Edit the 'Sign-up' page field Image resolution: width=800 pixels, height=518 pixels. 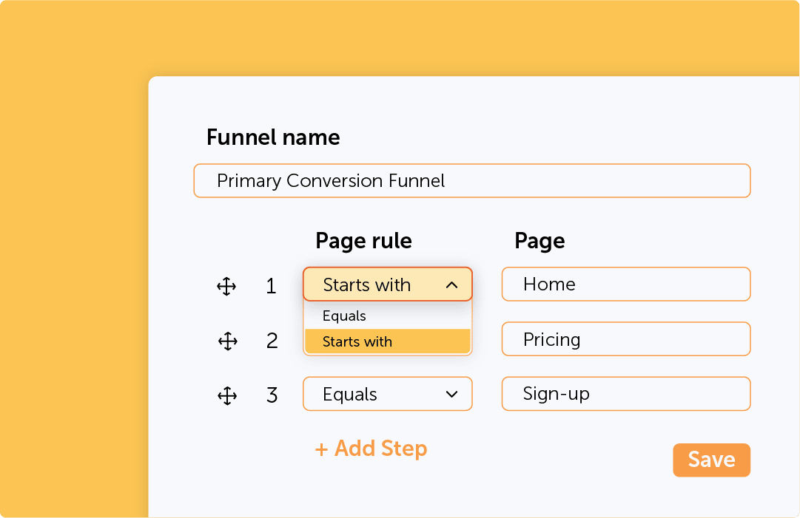pos(626,394)
